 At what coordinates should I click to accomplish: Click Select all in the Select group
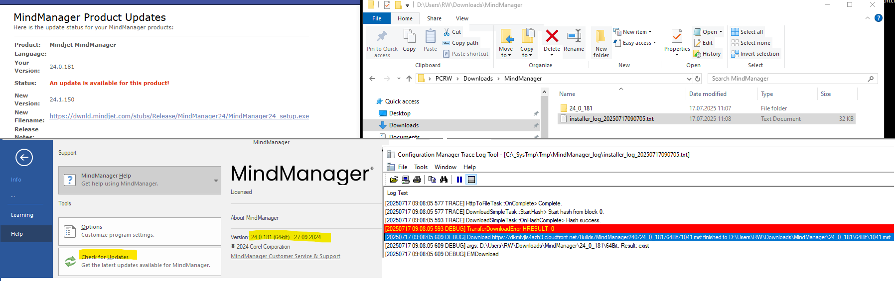pos(747,32)
